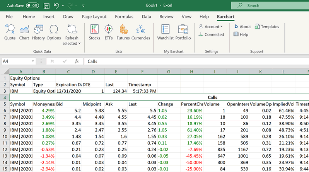This screenshot has height=172, width=309.
Task: Open Barchart About info
Action: coord(242,27)
